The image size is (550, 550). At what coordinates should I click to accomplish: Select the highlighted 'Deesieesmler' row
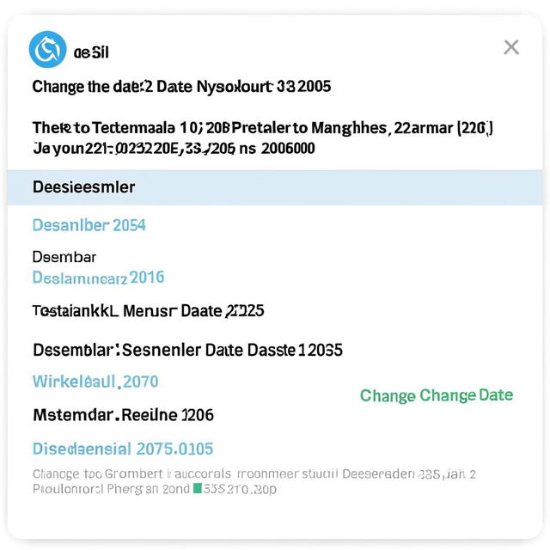[275, 187]
